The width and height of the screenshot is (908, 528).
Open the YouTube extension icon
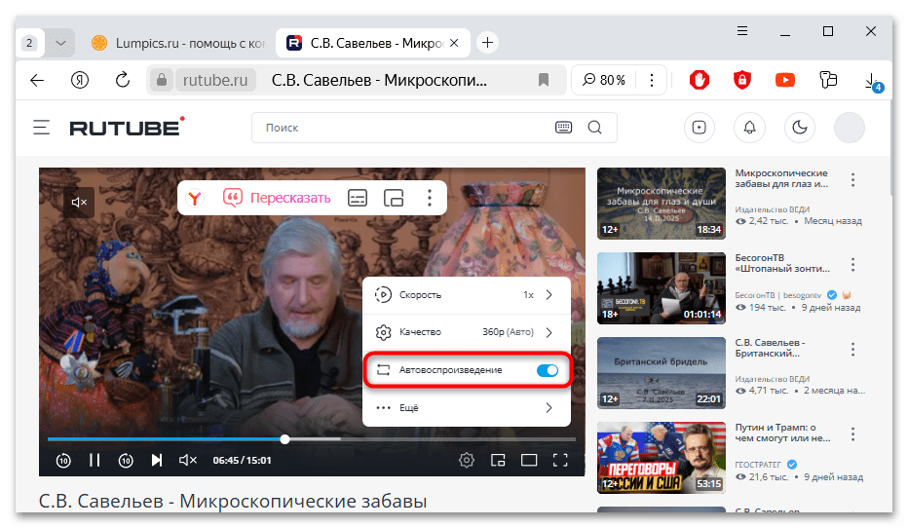click(785, 80)
